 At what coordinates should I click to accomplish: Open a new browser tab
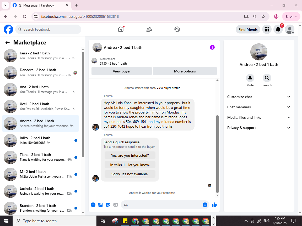[x=77, y=5]
